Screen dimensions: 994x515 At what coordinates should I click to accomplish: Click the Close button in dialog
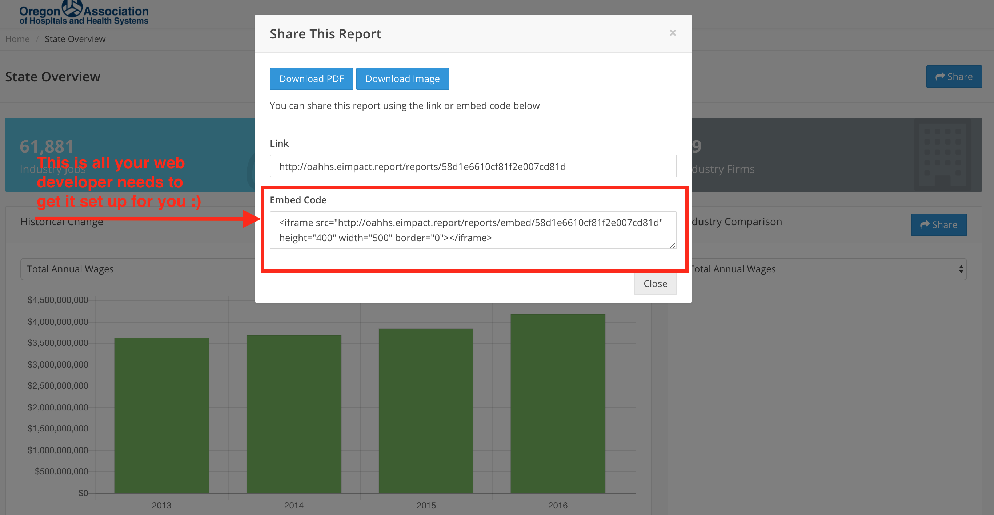655,284
